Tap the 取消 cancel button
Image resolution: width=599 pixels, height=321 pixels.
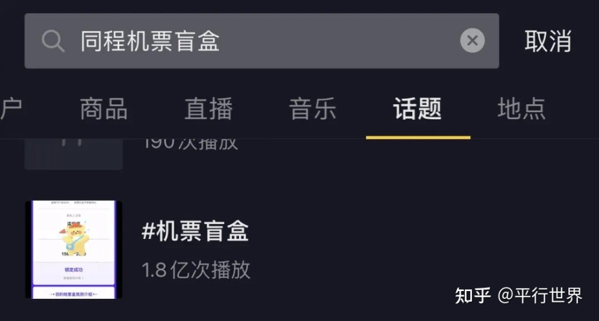(547, 41)
